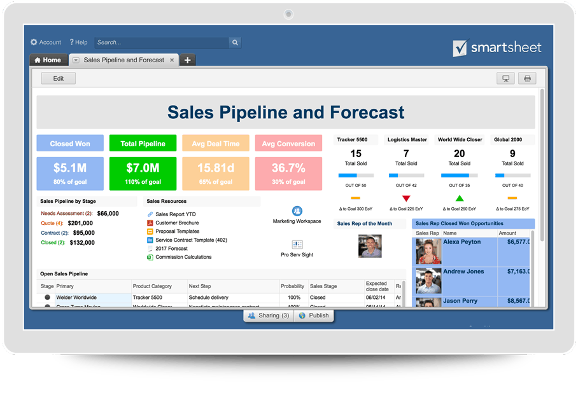Click the Edit button
Image resolution: width=578 pixels, height=407 pixels.
click(58, 78)
